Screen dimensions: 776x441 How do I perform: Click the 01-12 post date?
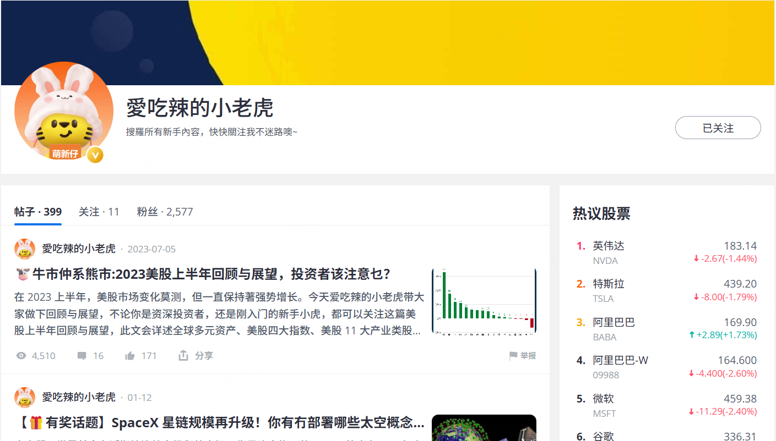pos(139,398)
